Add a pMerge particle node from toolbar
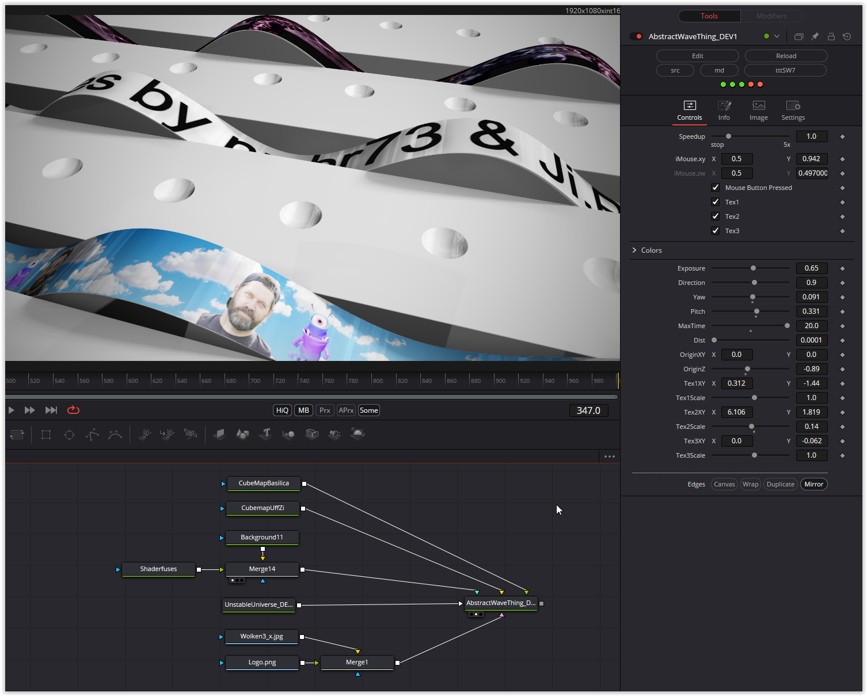 pyautogui.click(x=168, y=434)
